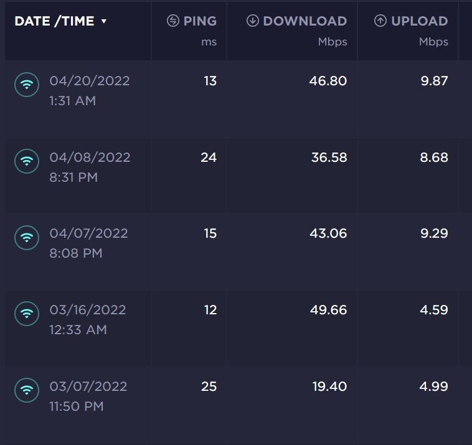
Task: Click the Wi-Fi icon for the 03/07/2022 result
Action: [27, 390]
